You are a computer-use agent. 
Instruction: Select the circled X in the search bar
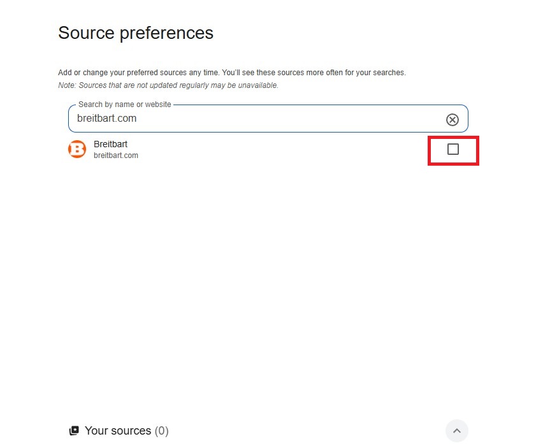[453, 119]
